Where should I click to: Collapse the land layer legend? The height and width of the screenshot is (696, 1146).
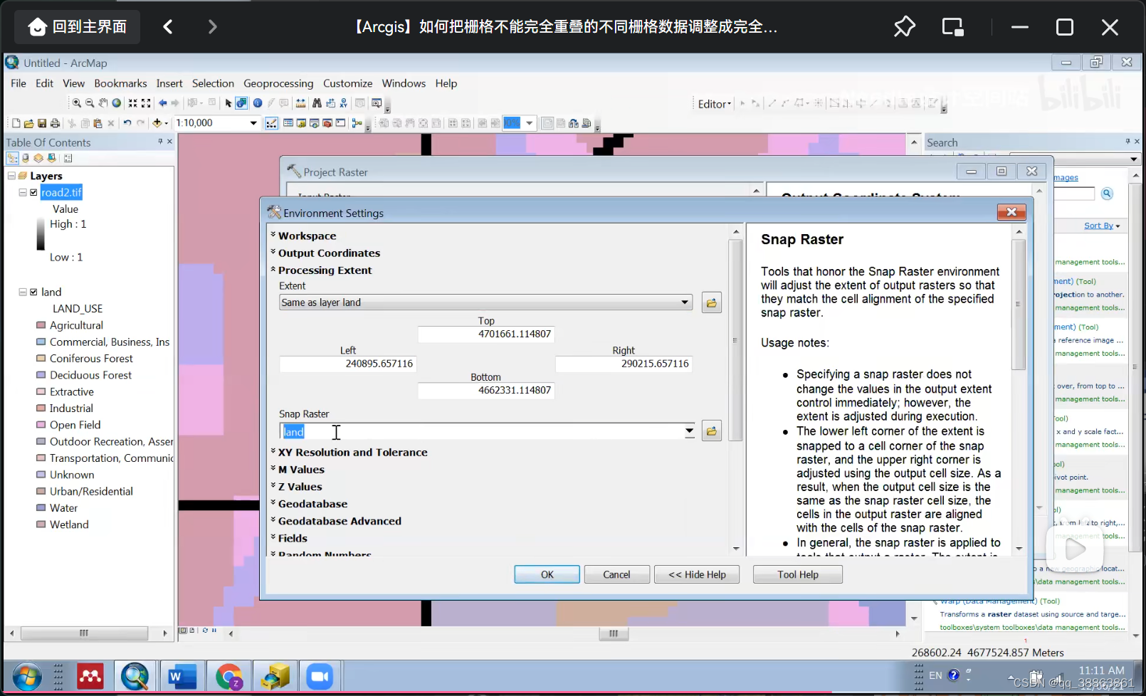23,292
